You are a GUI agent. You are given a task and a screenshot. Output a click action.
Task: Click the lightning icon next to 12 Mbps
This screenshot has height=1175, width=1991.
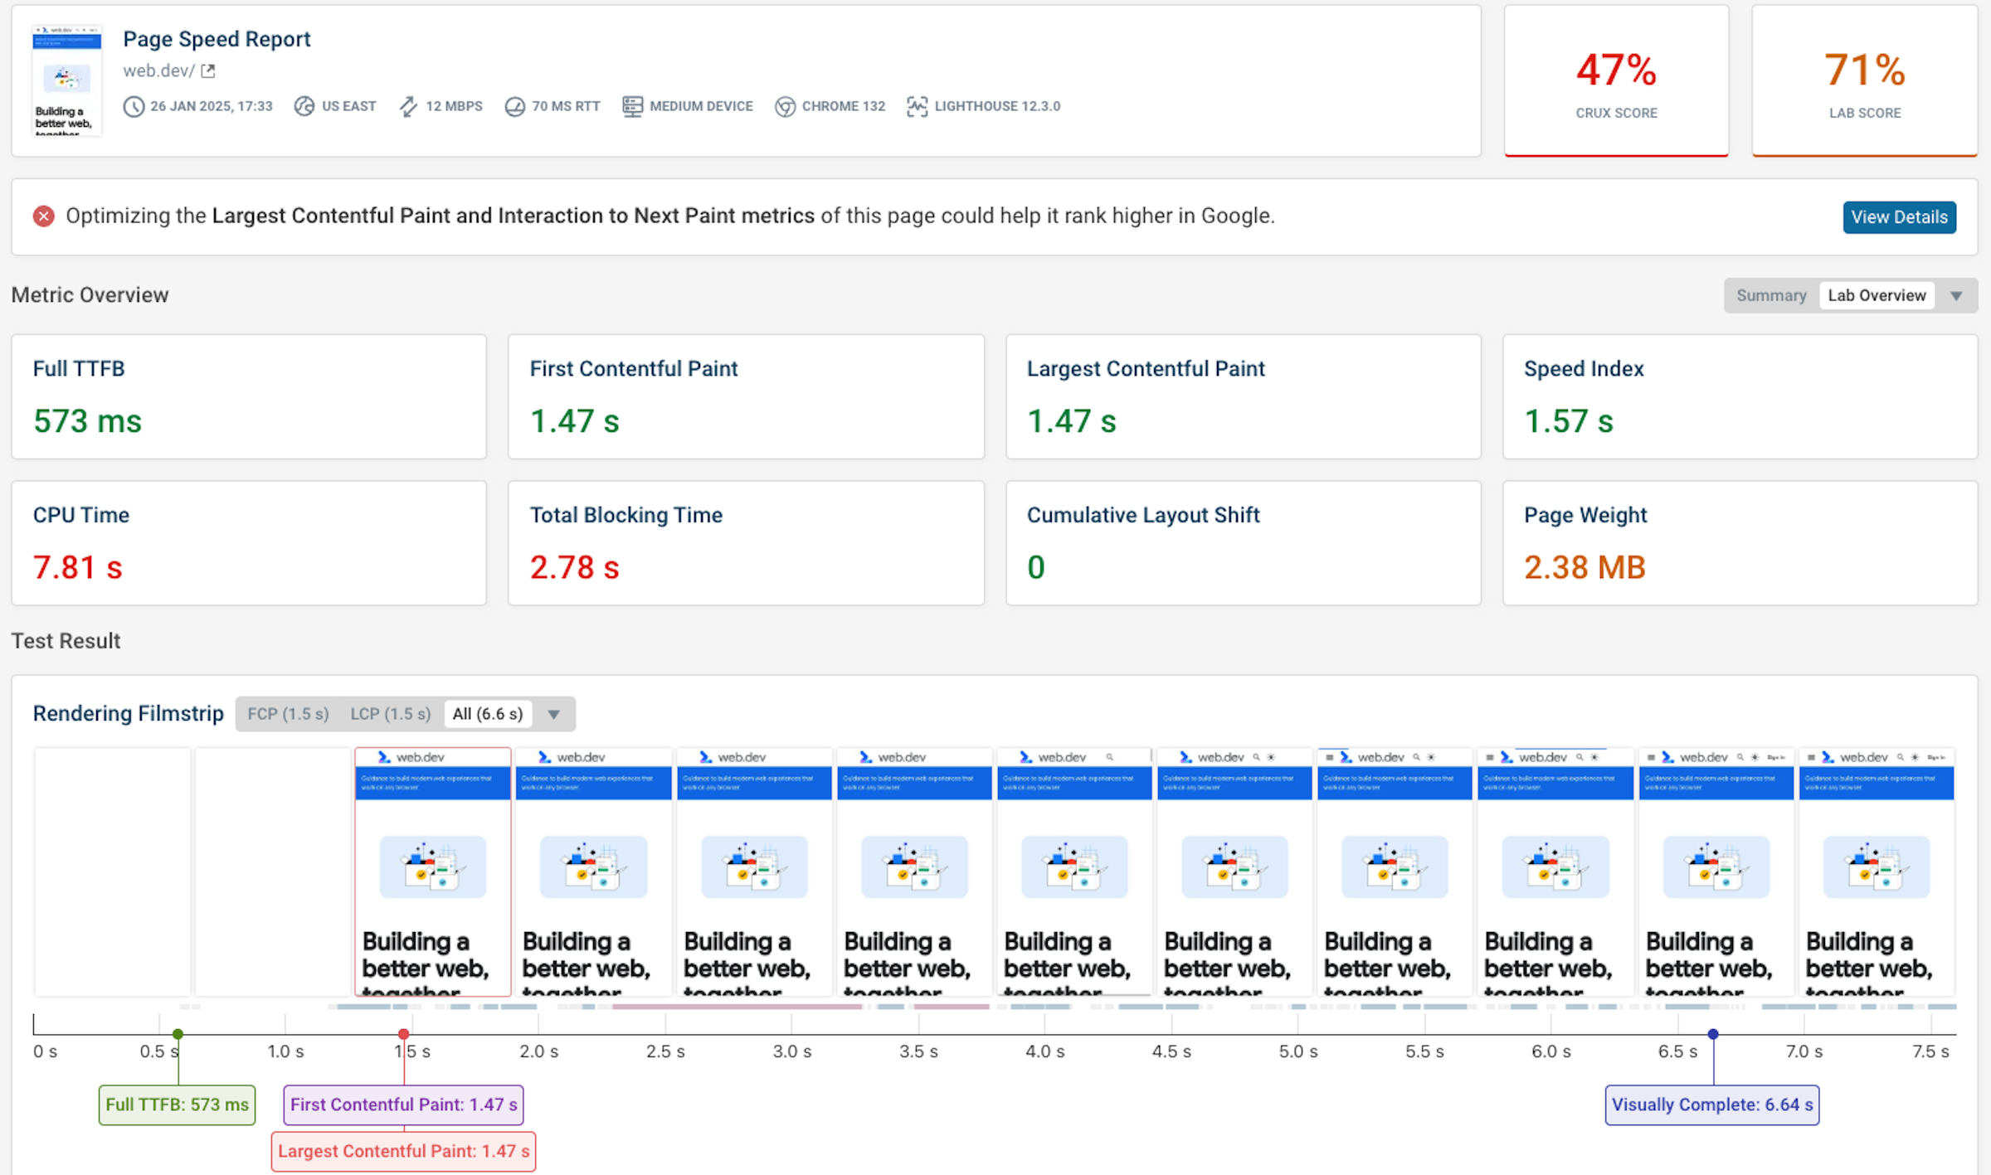tap(407, 106)
